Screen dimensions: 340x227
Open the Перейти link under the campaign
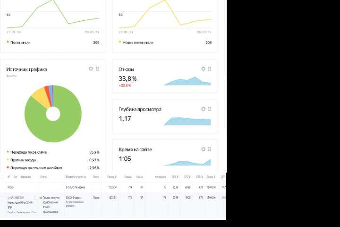click(x=11, y=212)
